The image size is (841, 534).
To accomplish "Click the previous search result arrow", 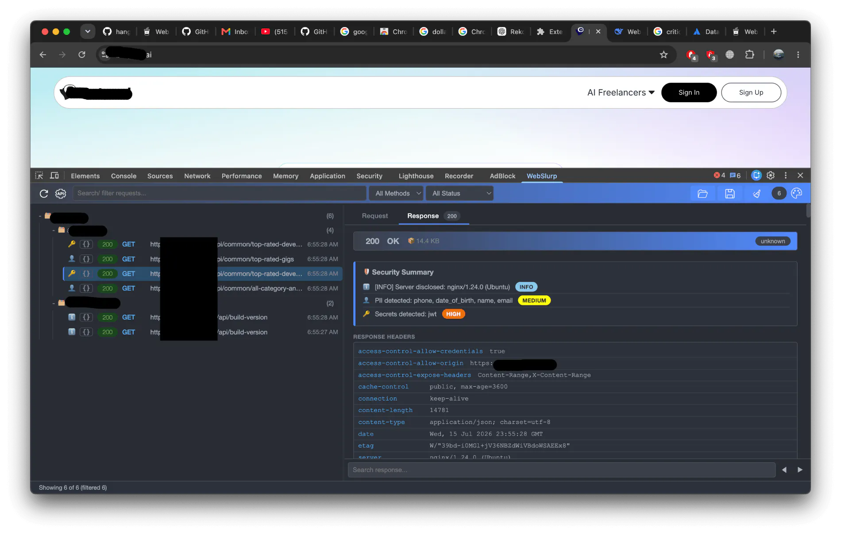I will click(784, 470).
